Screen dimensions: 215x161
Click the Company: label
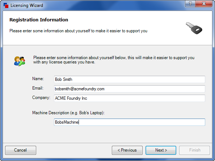click(x=41, y=98)
